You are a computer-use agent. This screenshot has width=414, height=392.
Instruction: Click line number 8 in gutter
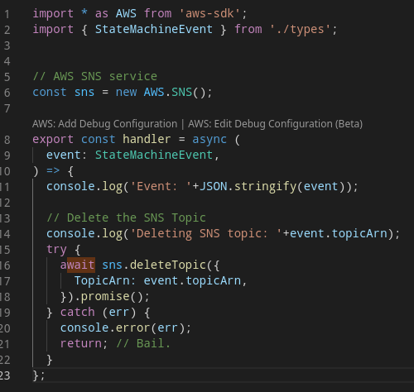(7, 140)
